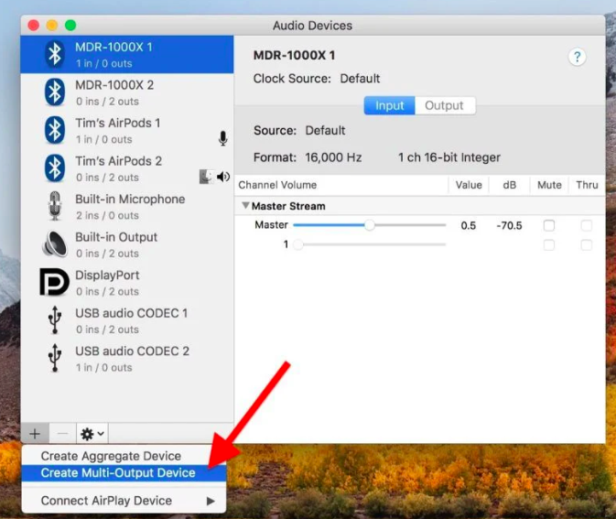The height and width of the screenshot is (519, 616).
Task: Select MDR-1000X 1 in device list
Action: pos(127,54)
